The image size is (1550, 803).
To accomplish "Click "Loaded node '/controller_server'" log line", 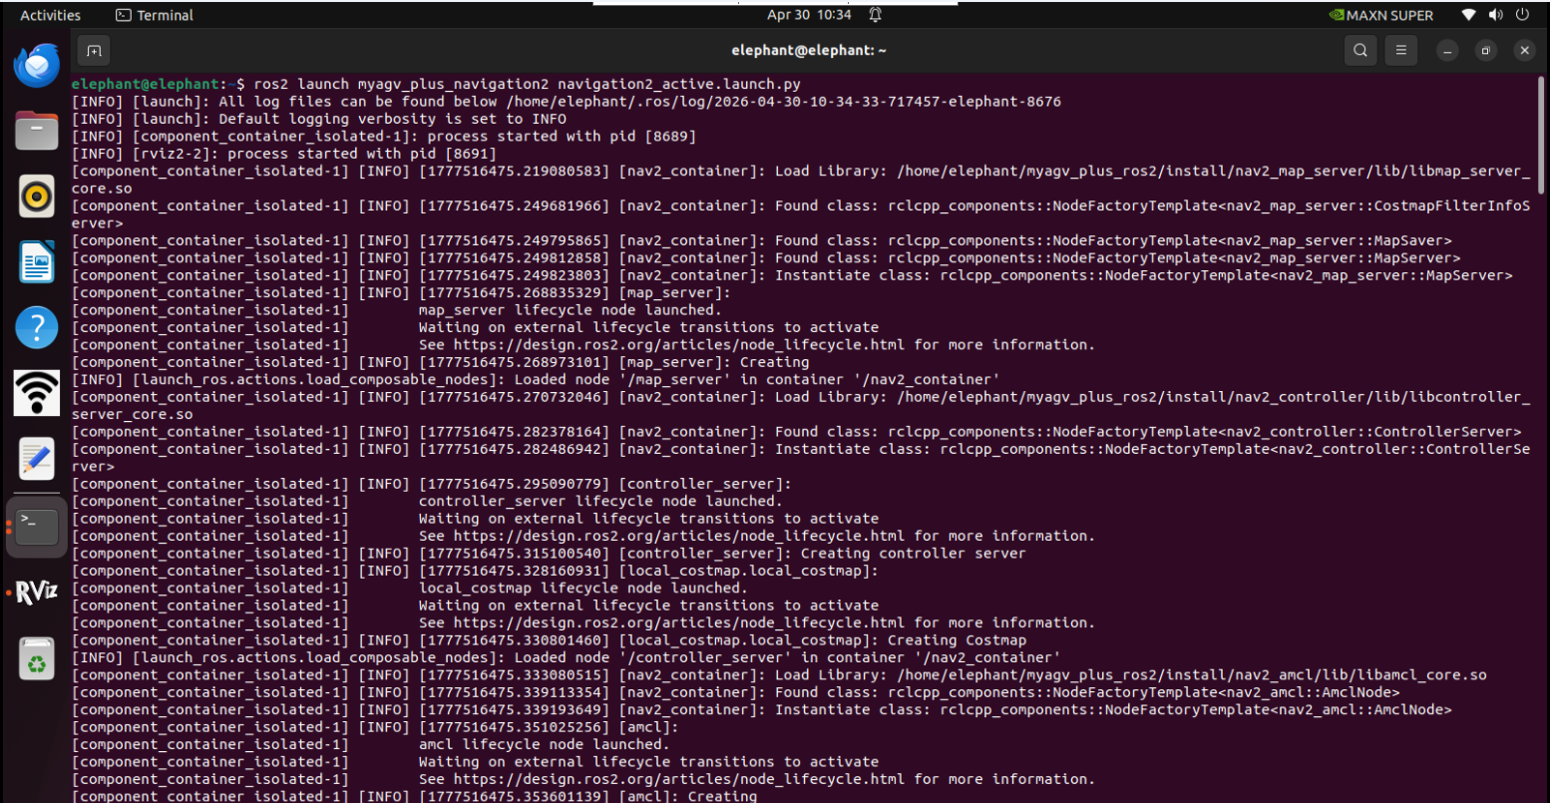I will click(x=566, y=657).
